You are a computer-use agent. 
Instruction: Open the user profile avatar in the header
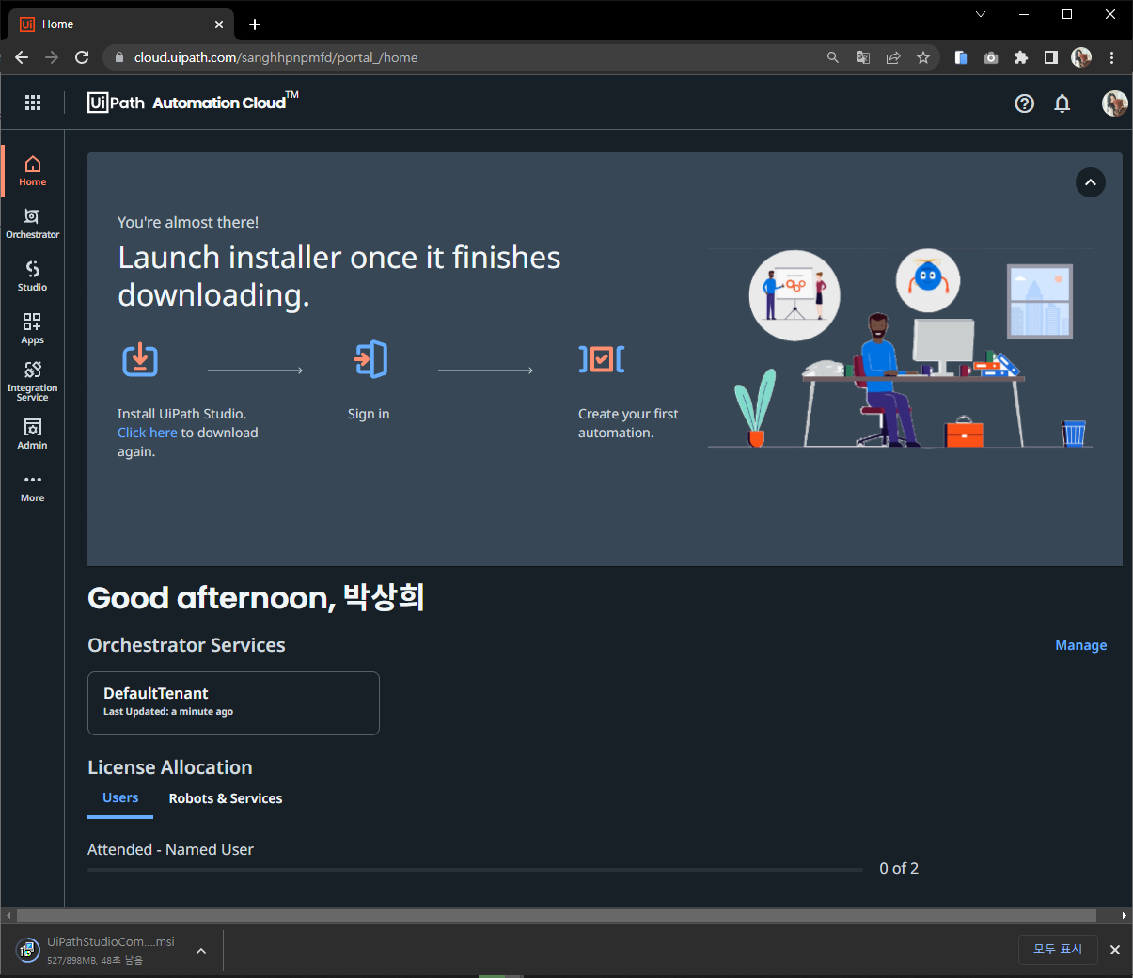1114,103
